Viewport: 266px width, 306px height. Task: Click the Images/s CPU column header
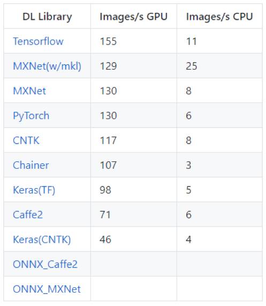click(x=219, y=17)
